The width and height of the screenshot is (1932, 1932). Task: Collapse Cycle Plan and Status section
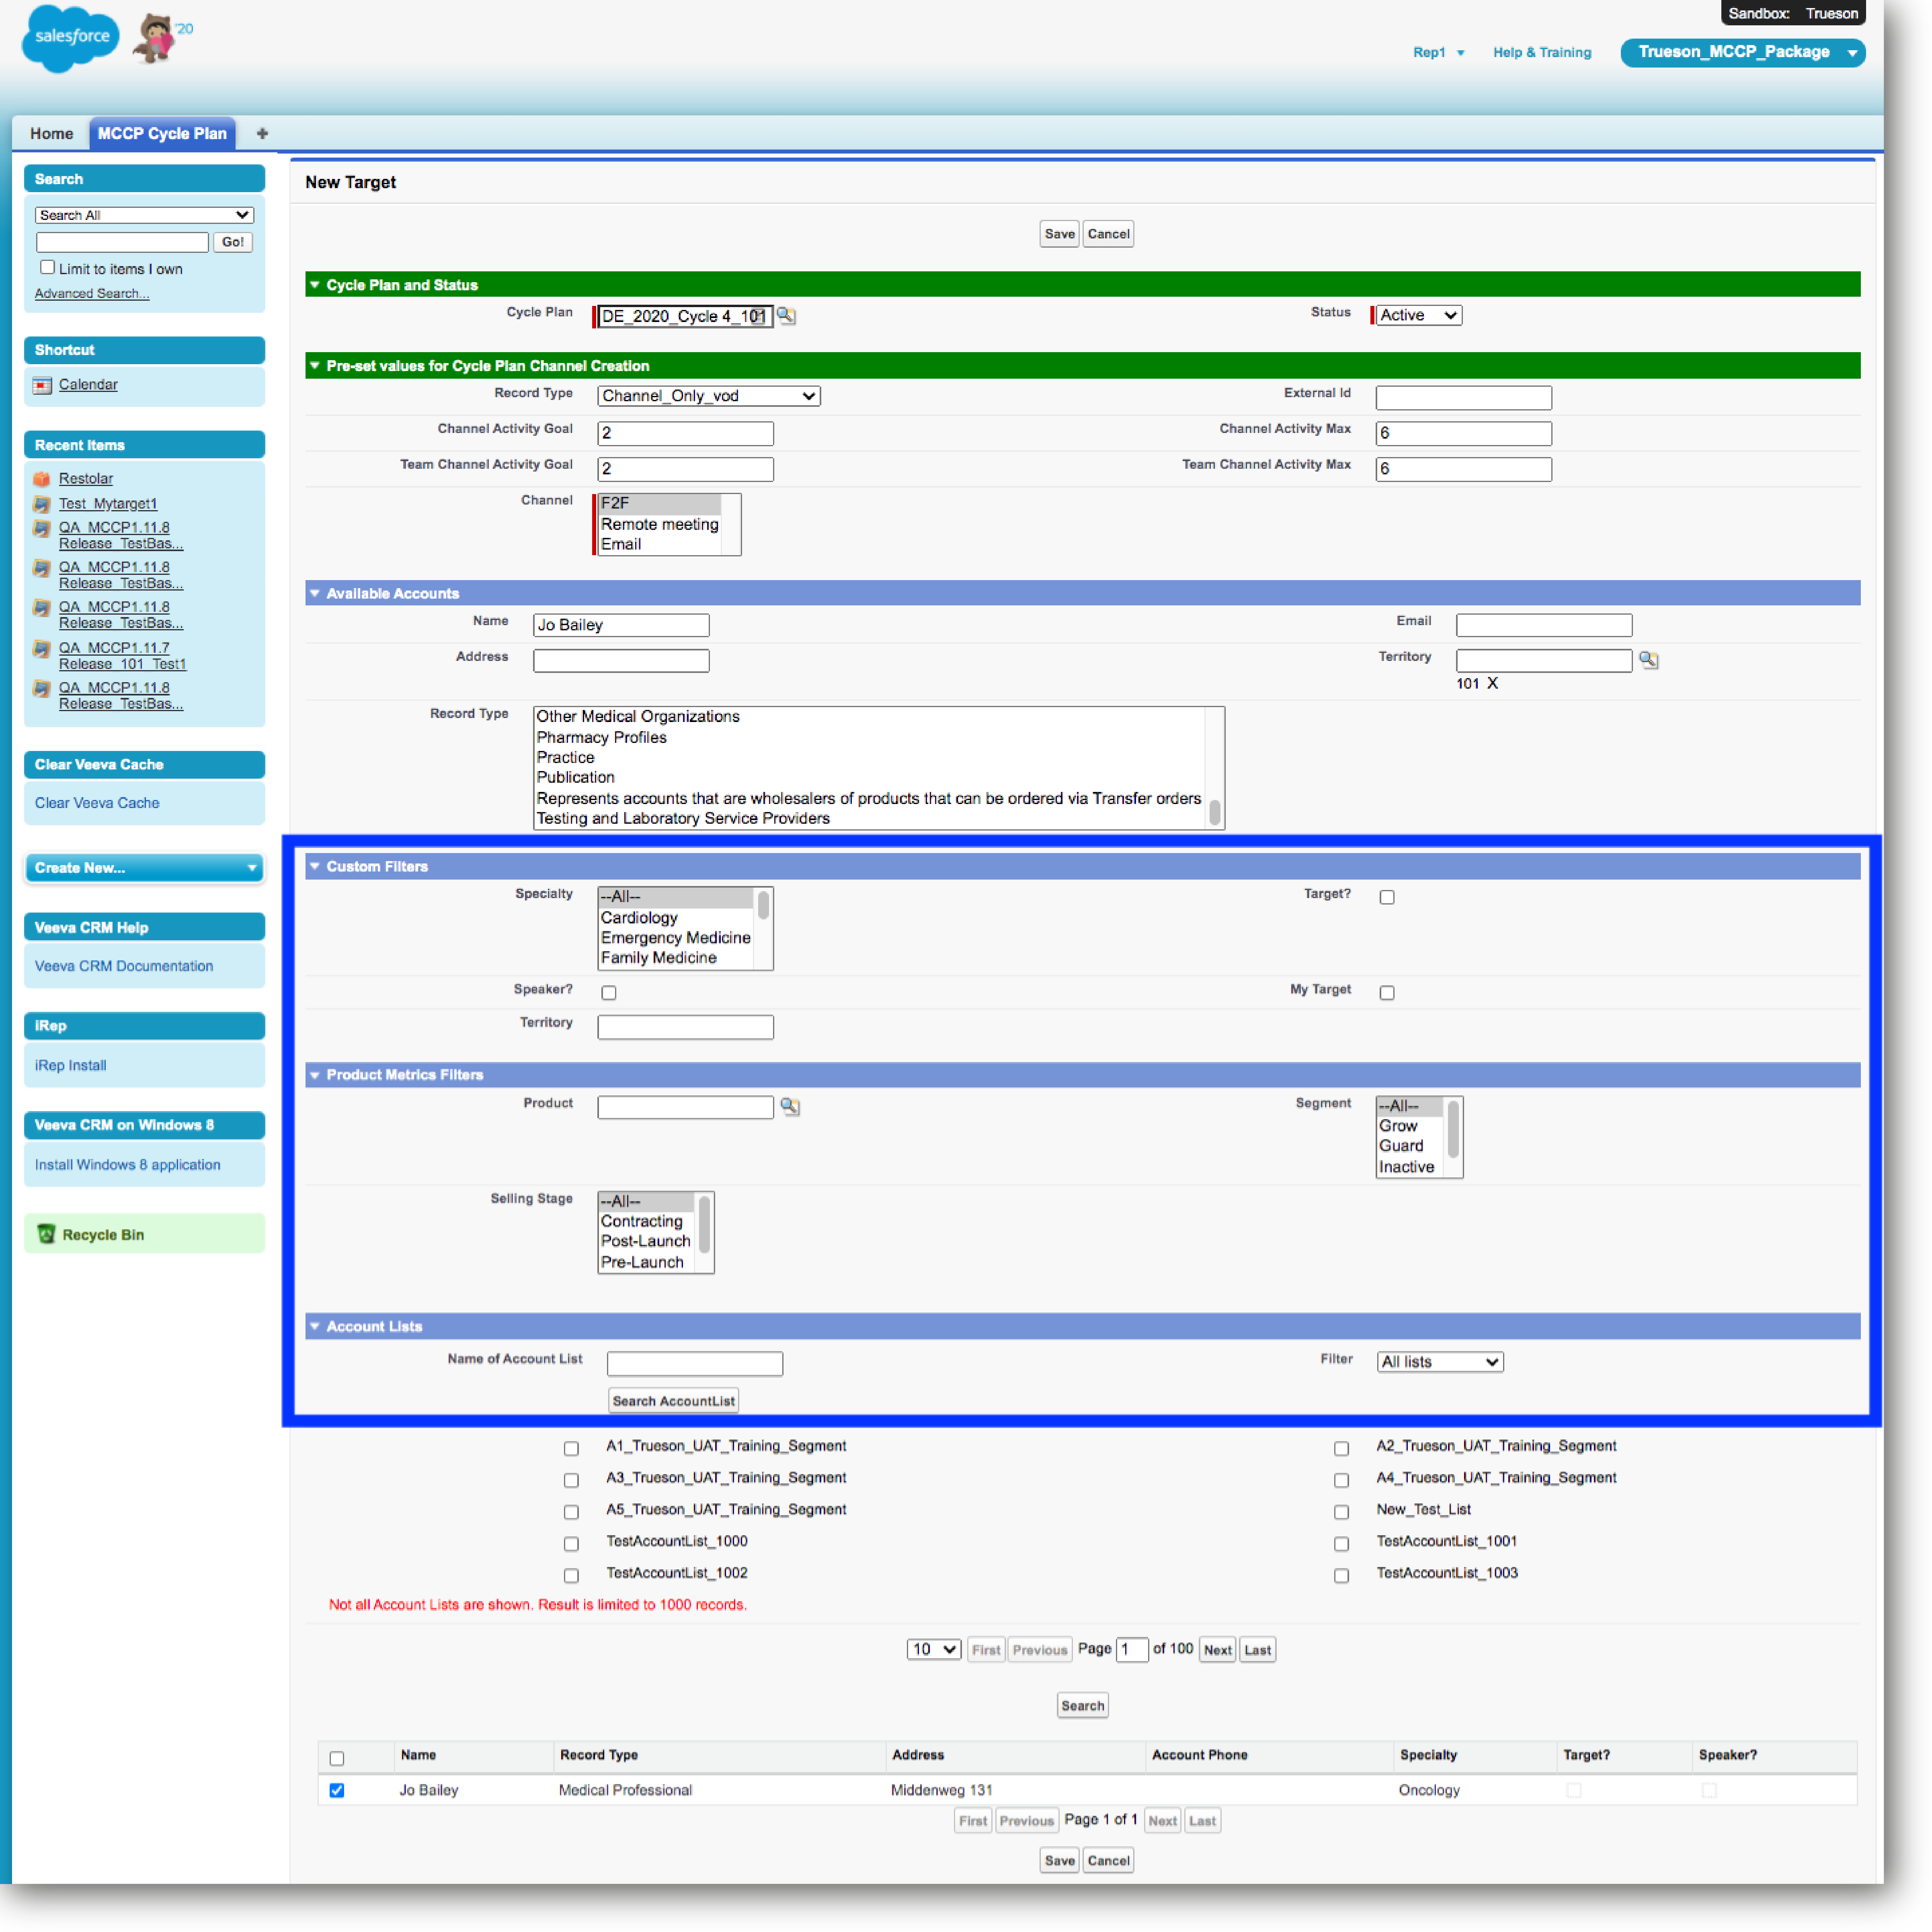point(315,285)
